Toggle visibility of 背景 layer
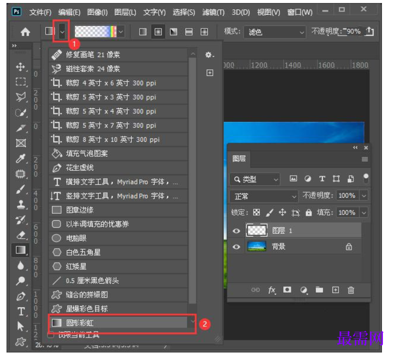The height and width of the screenshot is (354, 393). [236, 247]
